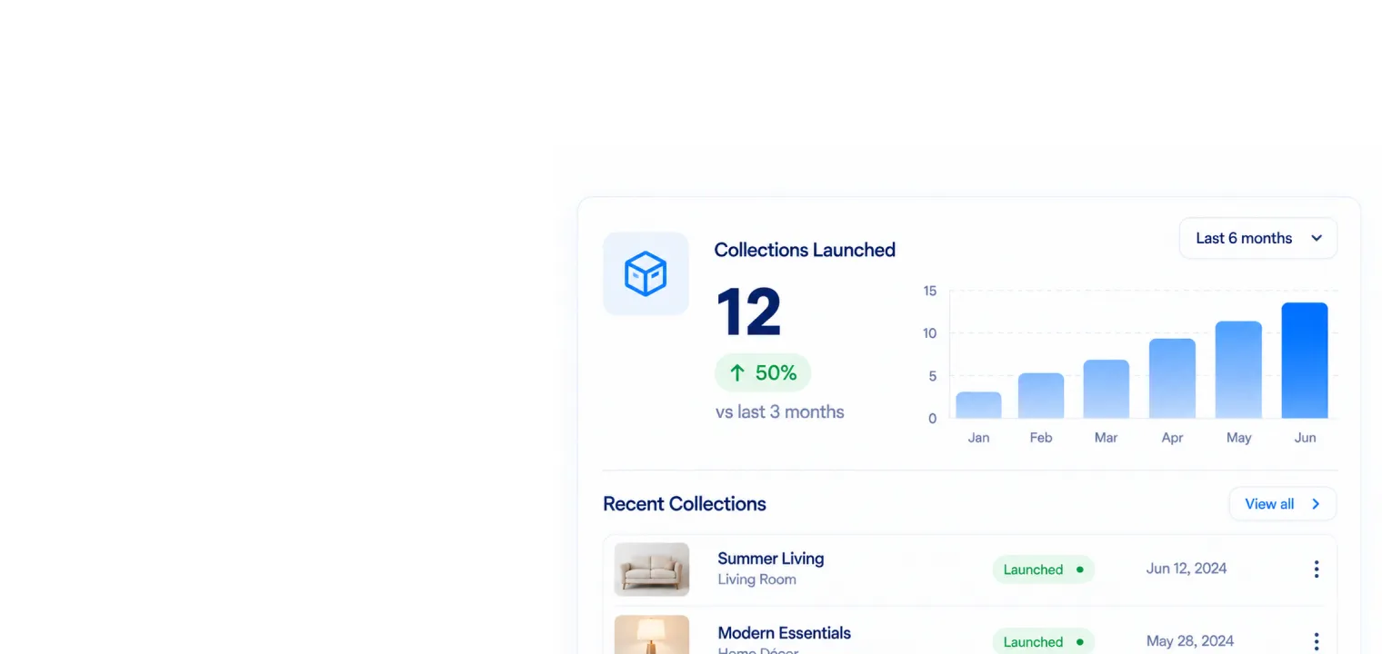Click the View all button

pos(1283,504)
